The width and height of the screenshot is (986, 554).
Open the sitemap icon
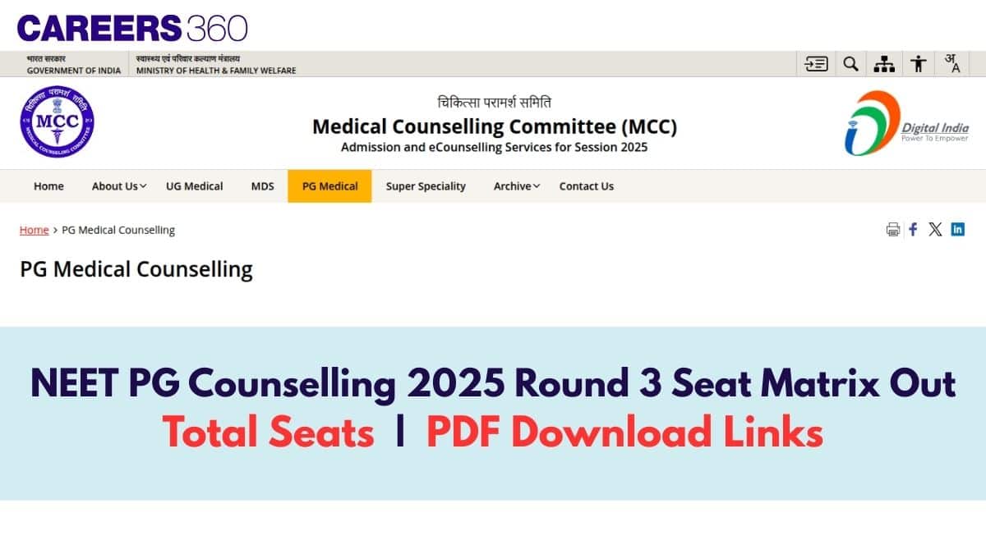click(884, 64)
